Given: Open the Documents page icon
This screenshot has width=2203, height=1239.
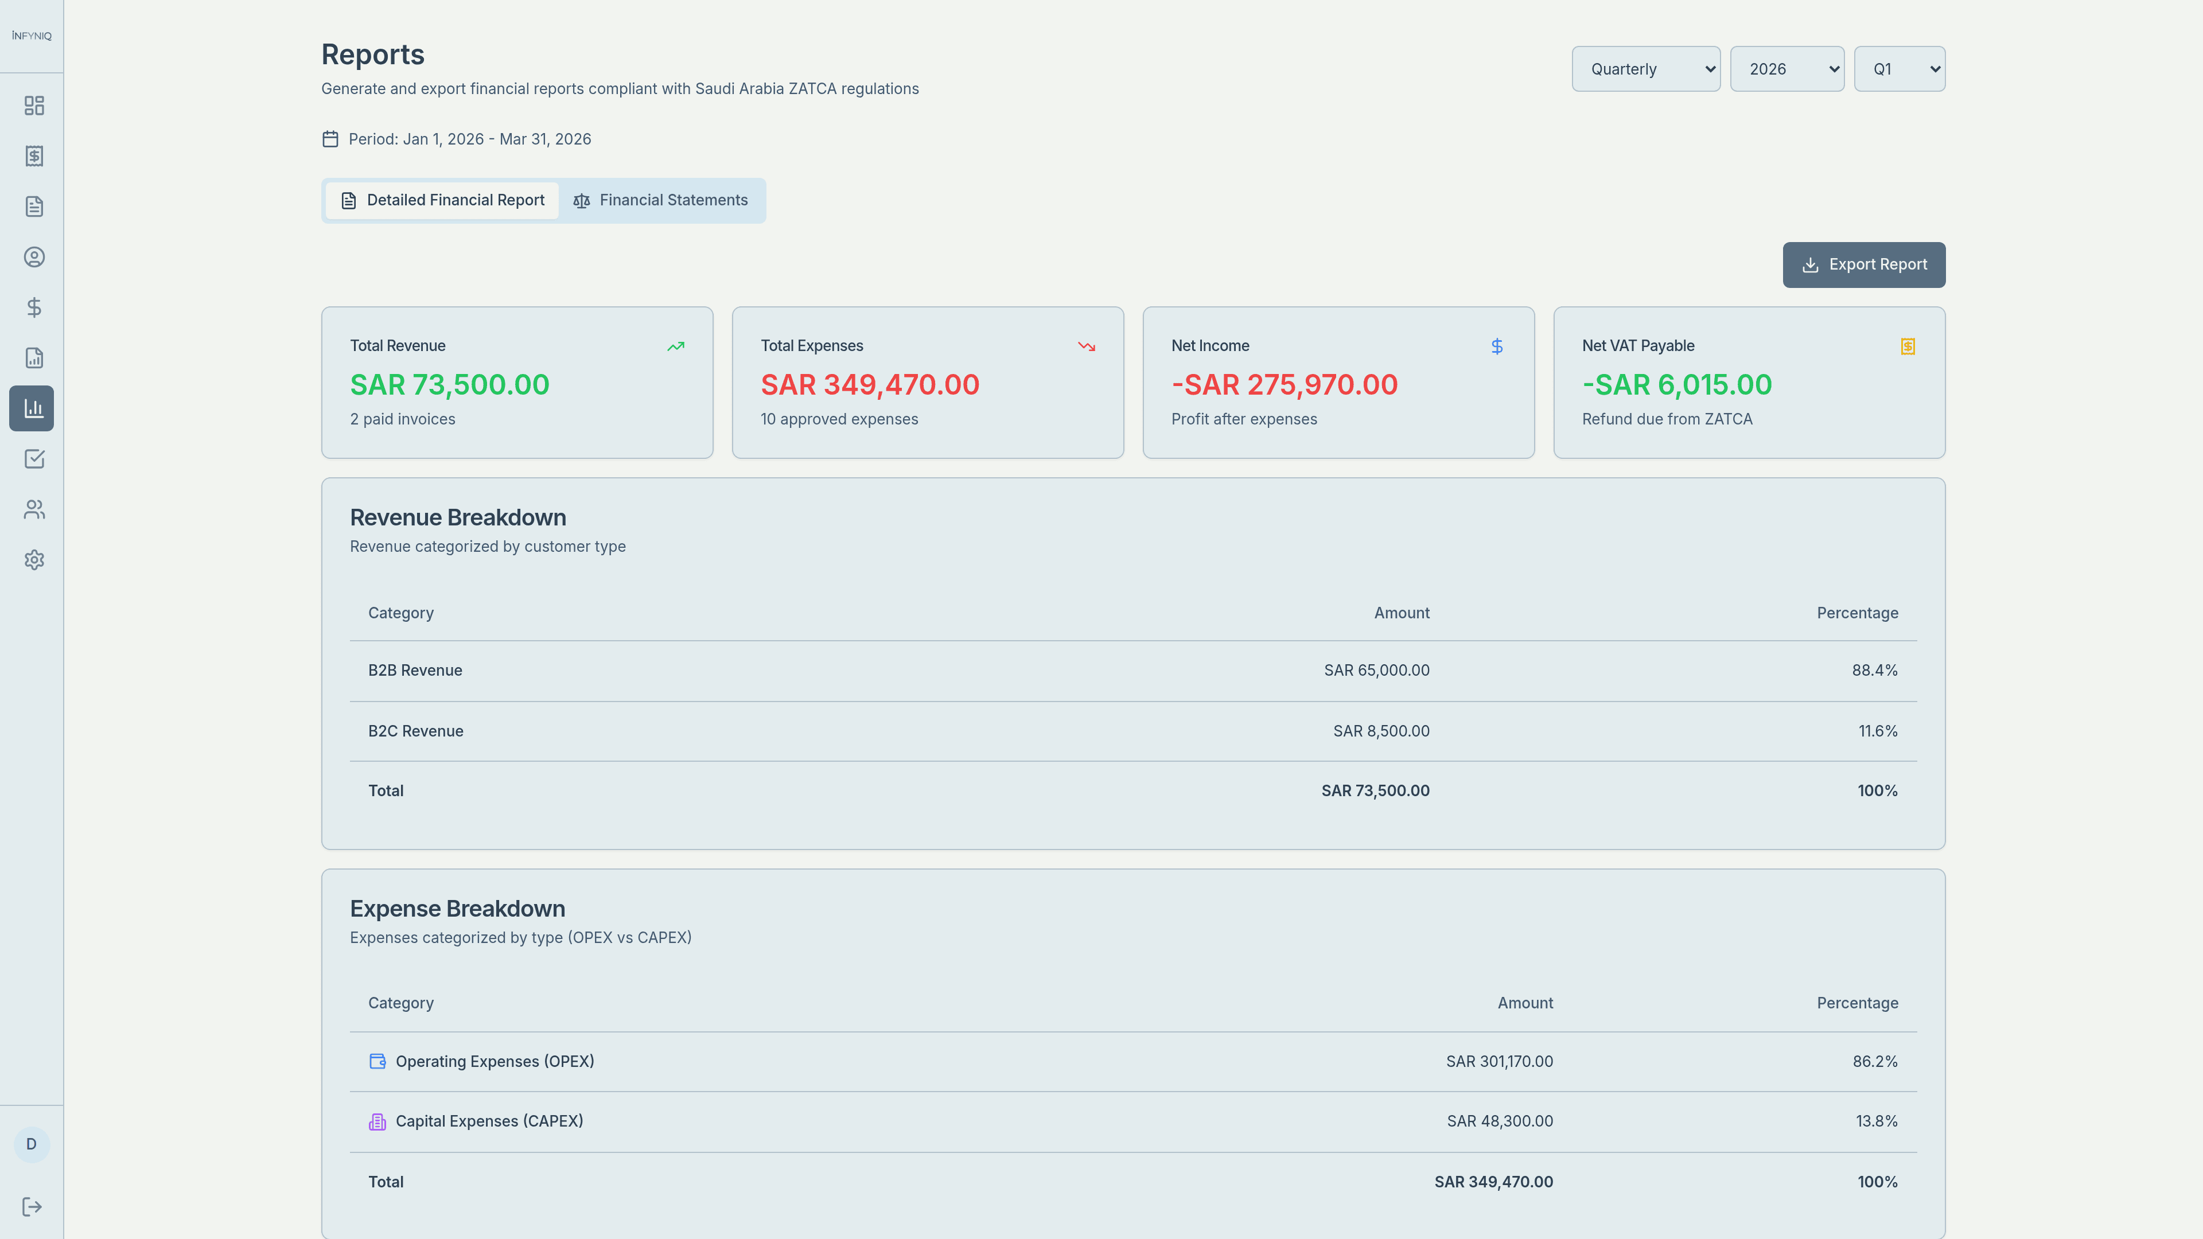Looking at the screenshot, I should [33, 206].
